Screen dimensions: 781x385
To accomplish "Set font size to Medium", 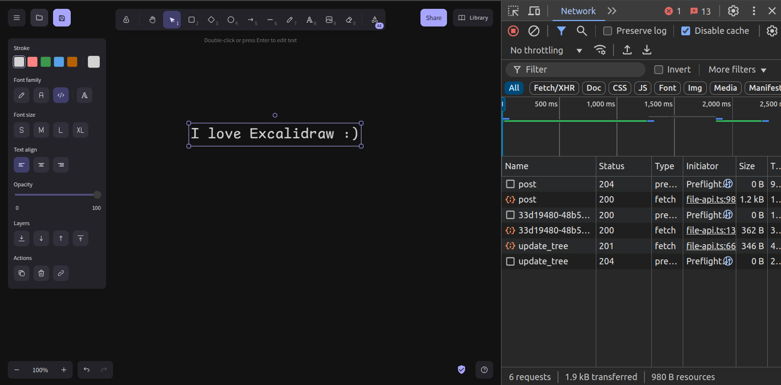I will [41, 130].
